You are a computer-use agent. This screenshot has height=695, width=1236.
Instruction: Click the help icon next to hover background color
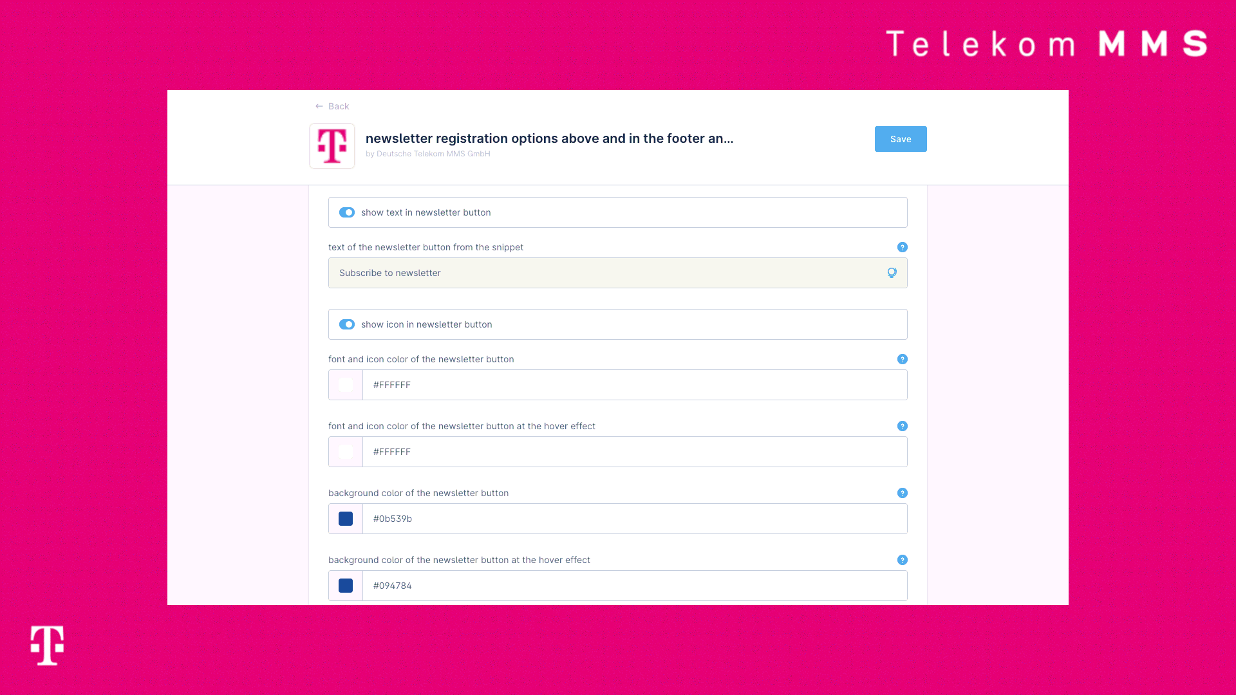(x=903, y=560)
